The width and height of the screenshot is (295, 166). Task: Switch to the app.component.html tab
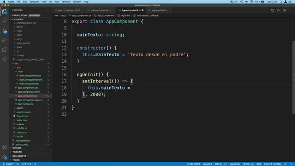(x=69, y=10)
